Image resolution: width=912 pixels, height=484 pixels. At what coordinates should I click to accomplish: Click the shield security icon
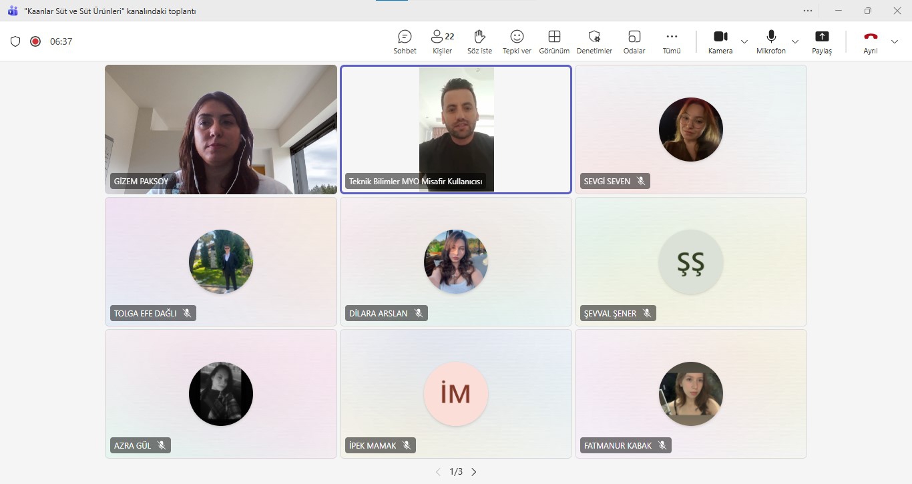coord(15,41)
